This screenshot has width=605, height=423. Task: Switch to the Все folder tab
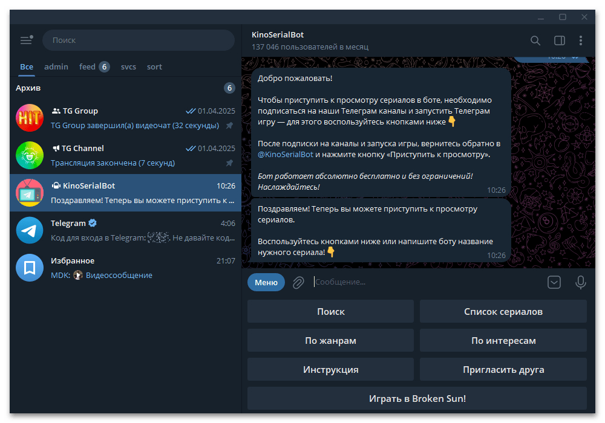pos(27,66)
